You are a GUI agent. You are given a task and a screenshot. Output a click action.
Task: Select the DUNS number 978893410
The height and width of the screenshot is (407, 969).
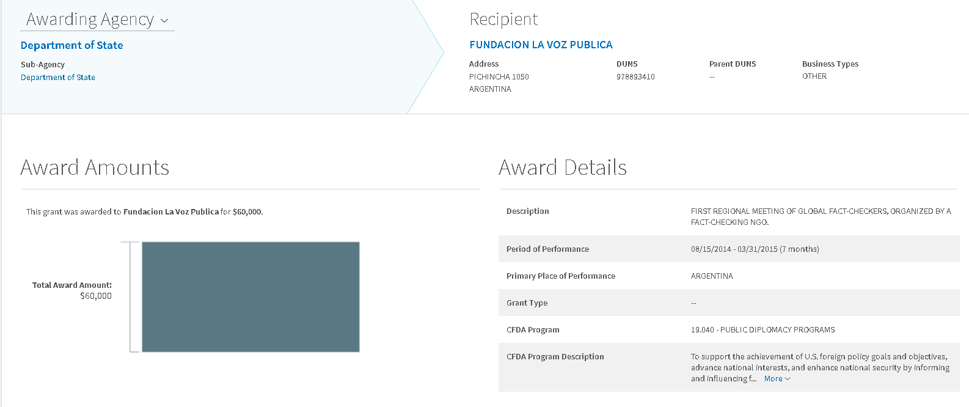(635, 77)
